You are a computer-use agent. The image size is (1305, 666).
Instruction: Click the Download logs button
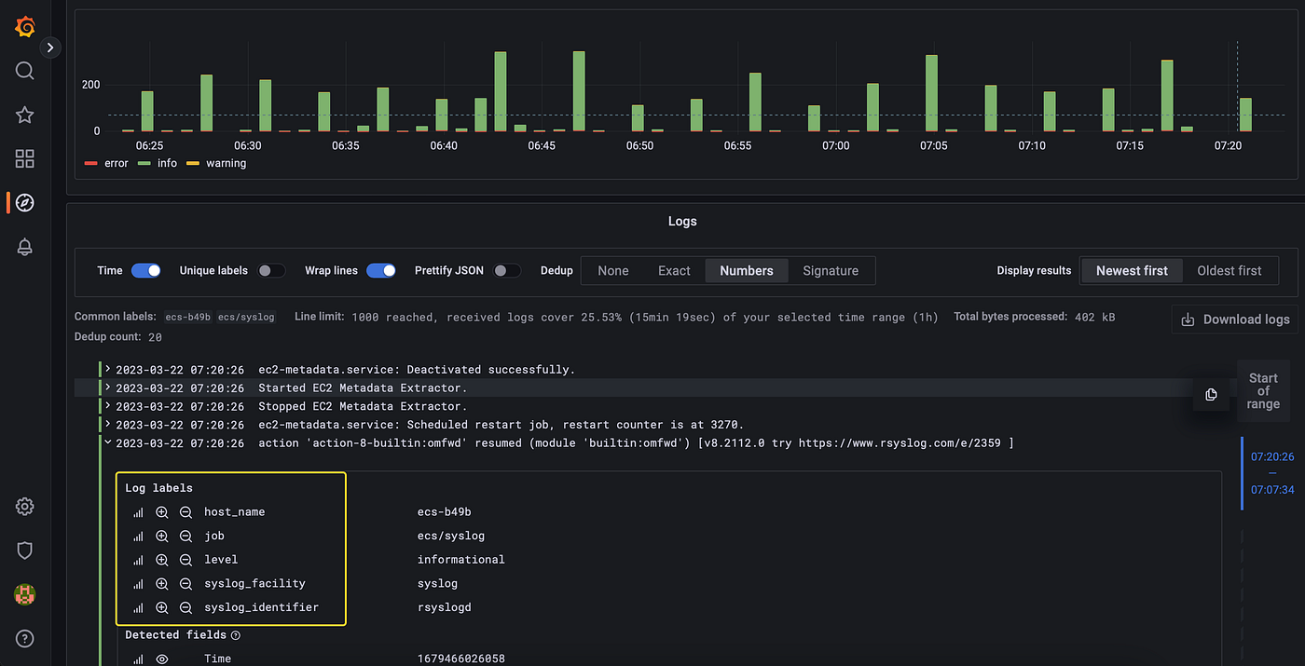tap(1235, 319)
